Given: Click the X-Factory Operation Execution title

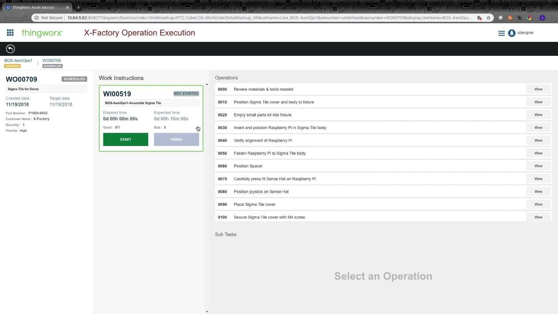Looking at the screenshot, I should 139,33.
